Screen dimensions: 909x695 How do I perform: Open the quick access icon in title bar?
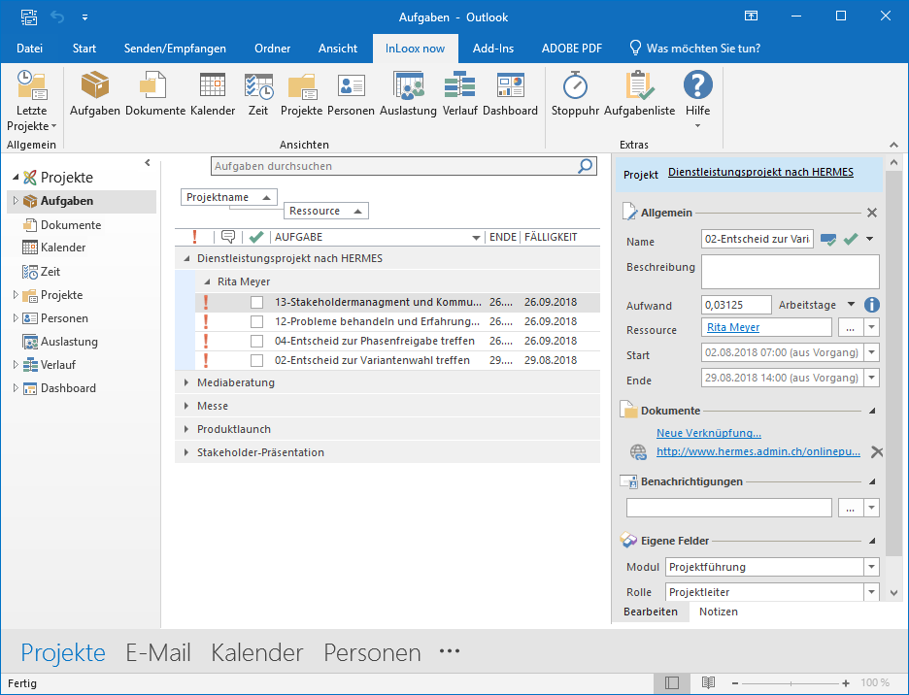(29, 17)
